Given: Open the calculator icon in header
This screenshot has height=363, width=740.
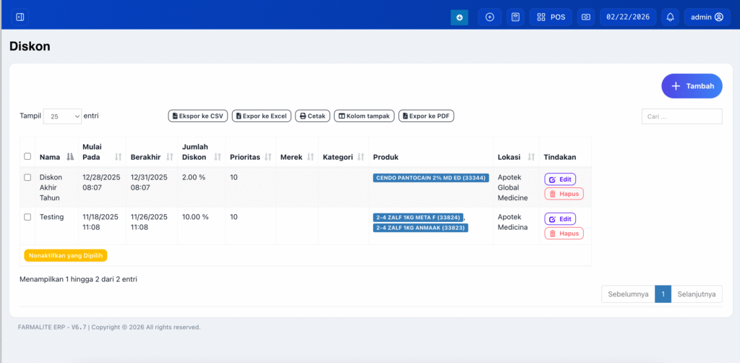Looking at the screenshot, I should pyautogui.click(x=515, y=17).
